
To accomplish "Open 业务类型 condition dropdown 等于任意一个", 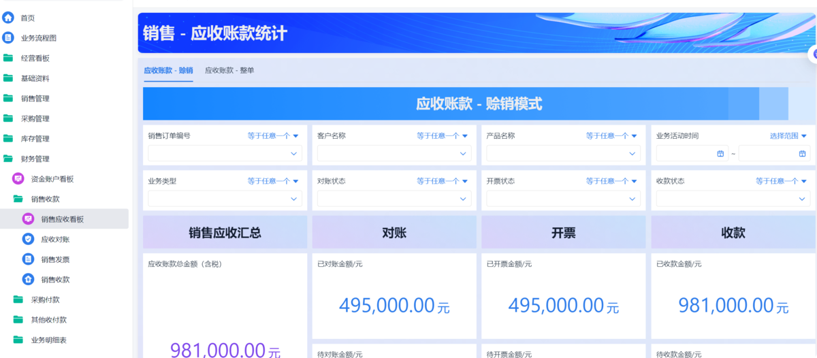I will [273, 181].
